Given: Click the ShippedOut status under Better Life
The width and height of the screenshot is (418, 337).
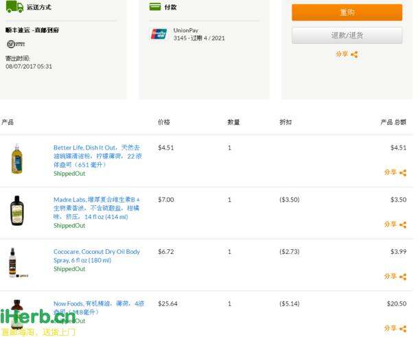Looking at the screenshot, I should 69,174.
